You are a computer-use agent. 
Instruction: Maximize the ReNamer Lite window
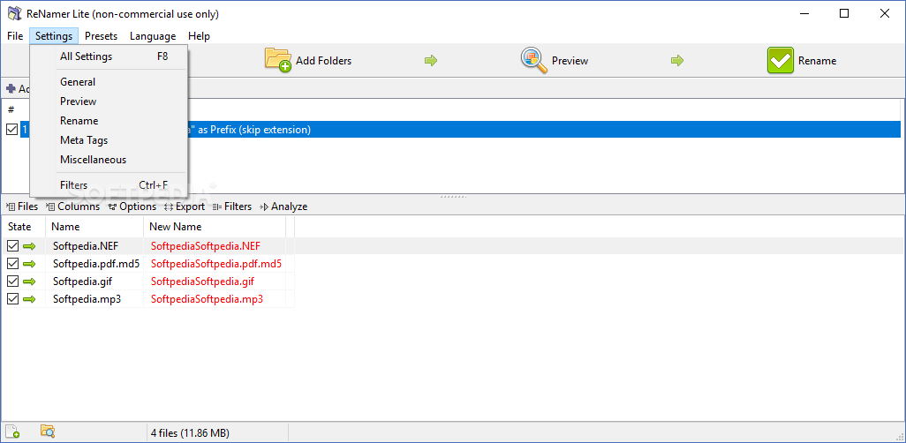[x=844, y=14]
